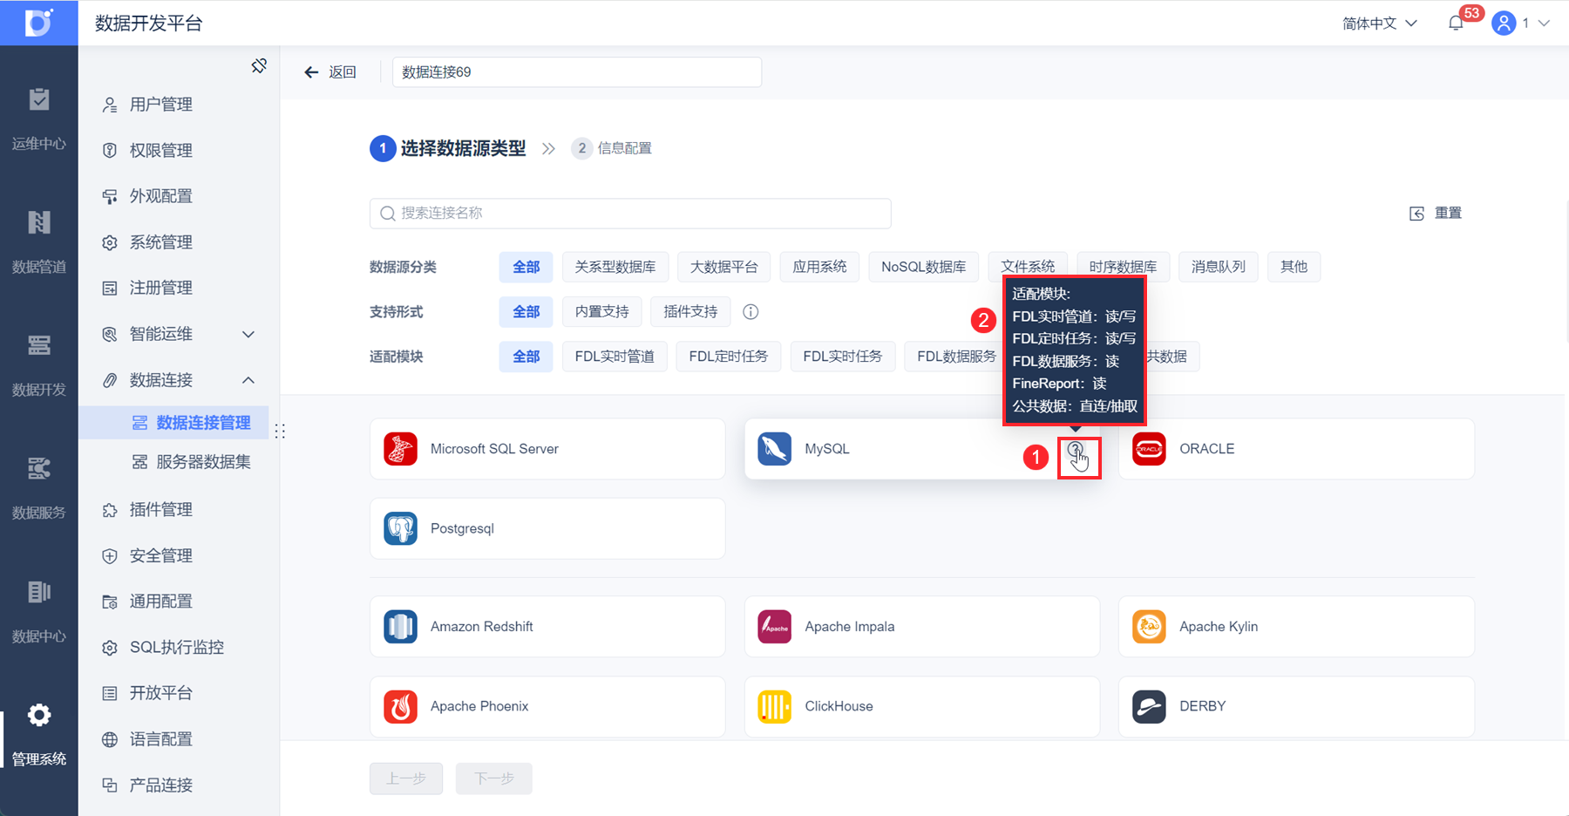Viewport: 1569px width, 816px height.
Task: Select the Postgresql data source card
Action: point(547,528)
